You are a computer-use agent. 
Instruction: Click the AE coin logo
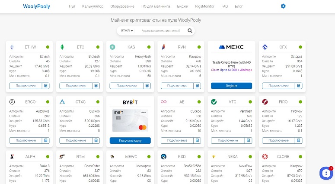pyautogui.click(x=164, y=102)
